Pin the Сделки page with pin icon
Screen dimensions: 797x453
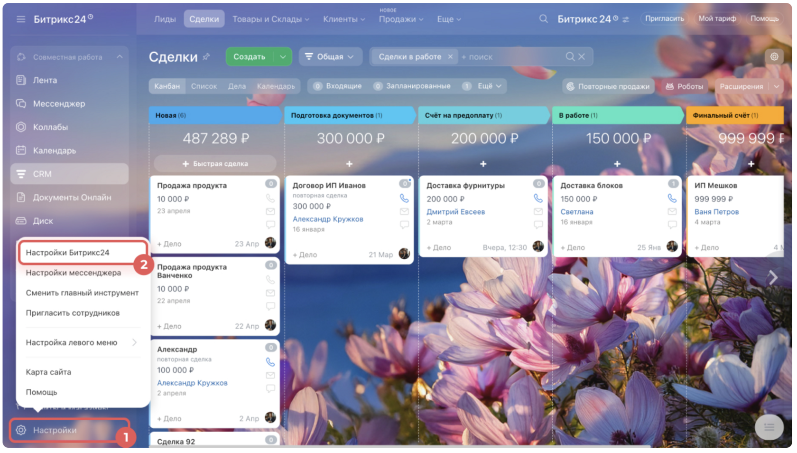[206, 57]
